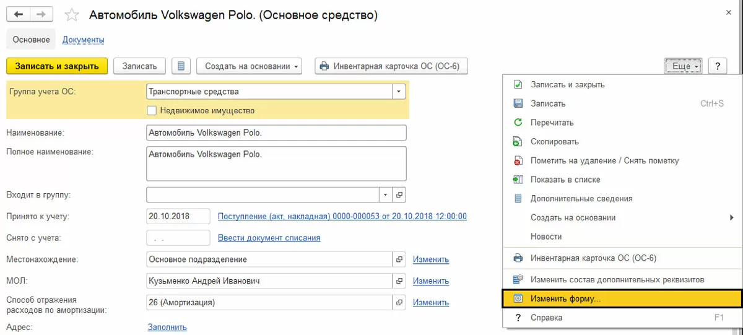This screenshot has width=743, height=335.
Task: Click into the Наименование text field
Action: (276, 133)
